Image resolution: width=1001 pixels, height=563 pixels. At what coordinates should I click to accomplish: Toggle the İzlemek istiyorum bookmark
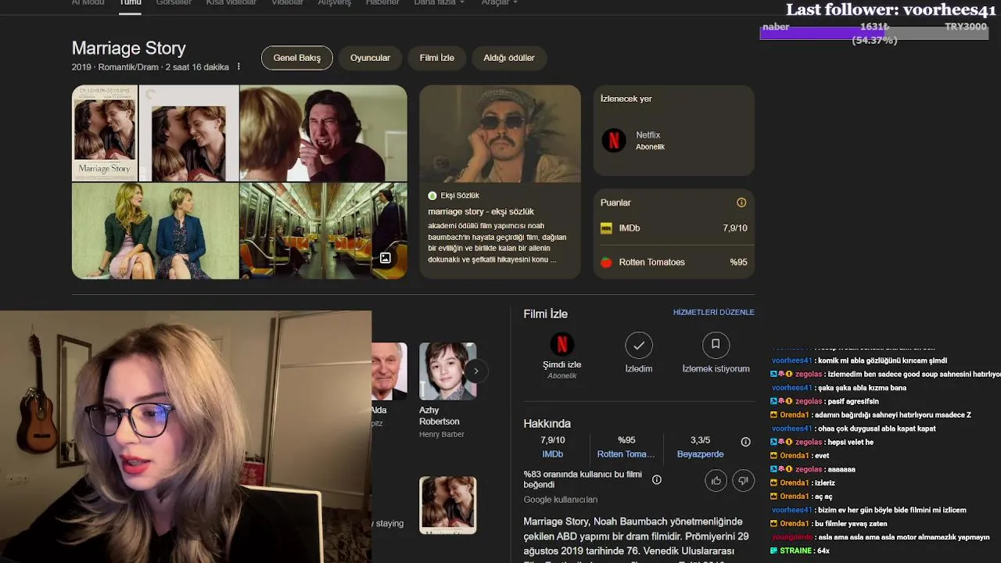point(716,345)
